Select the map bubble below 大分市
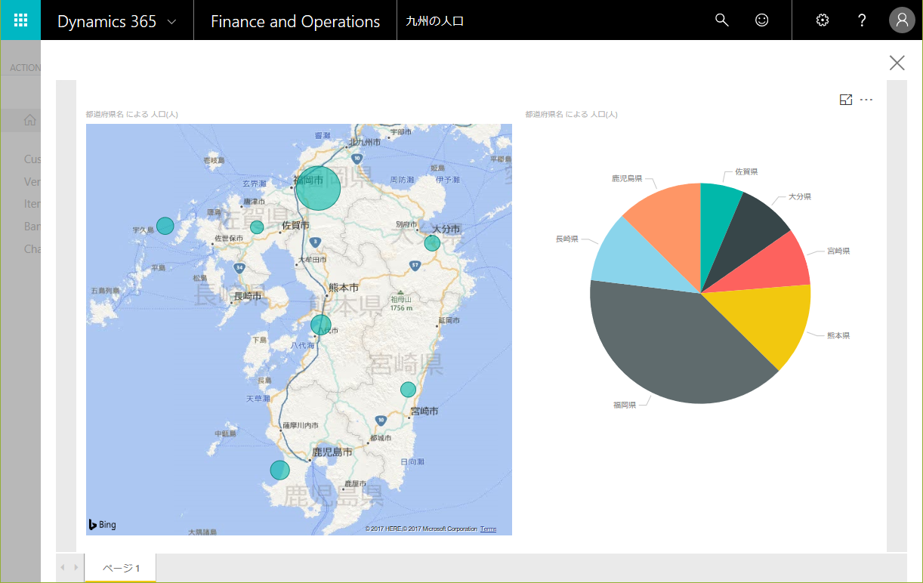The image size is (923, 583). pyautogui.click(x=432, y=242)
